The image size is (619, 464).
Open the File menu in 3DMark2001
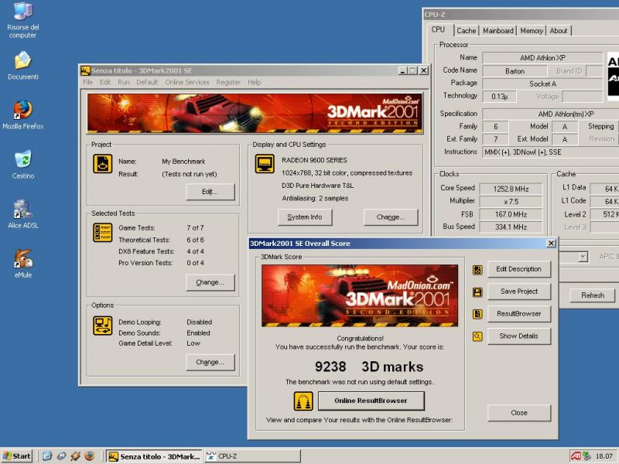point(88,82)
